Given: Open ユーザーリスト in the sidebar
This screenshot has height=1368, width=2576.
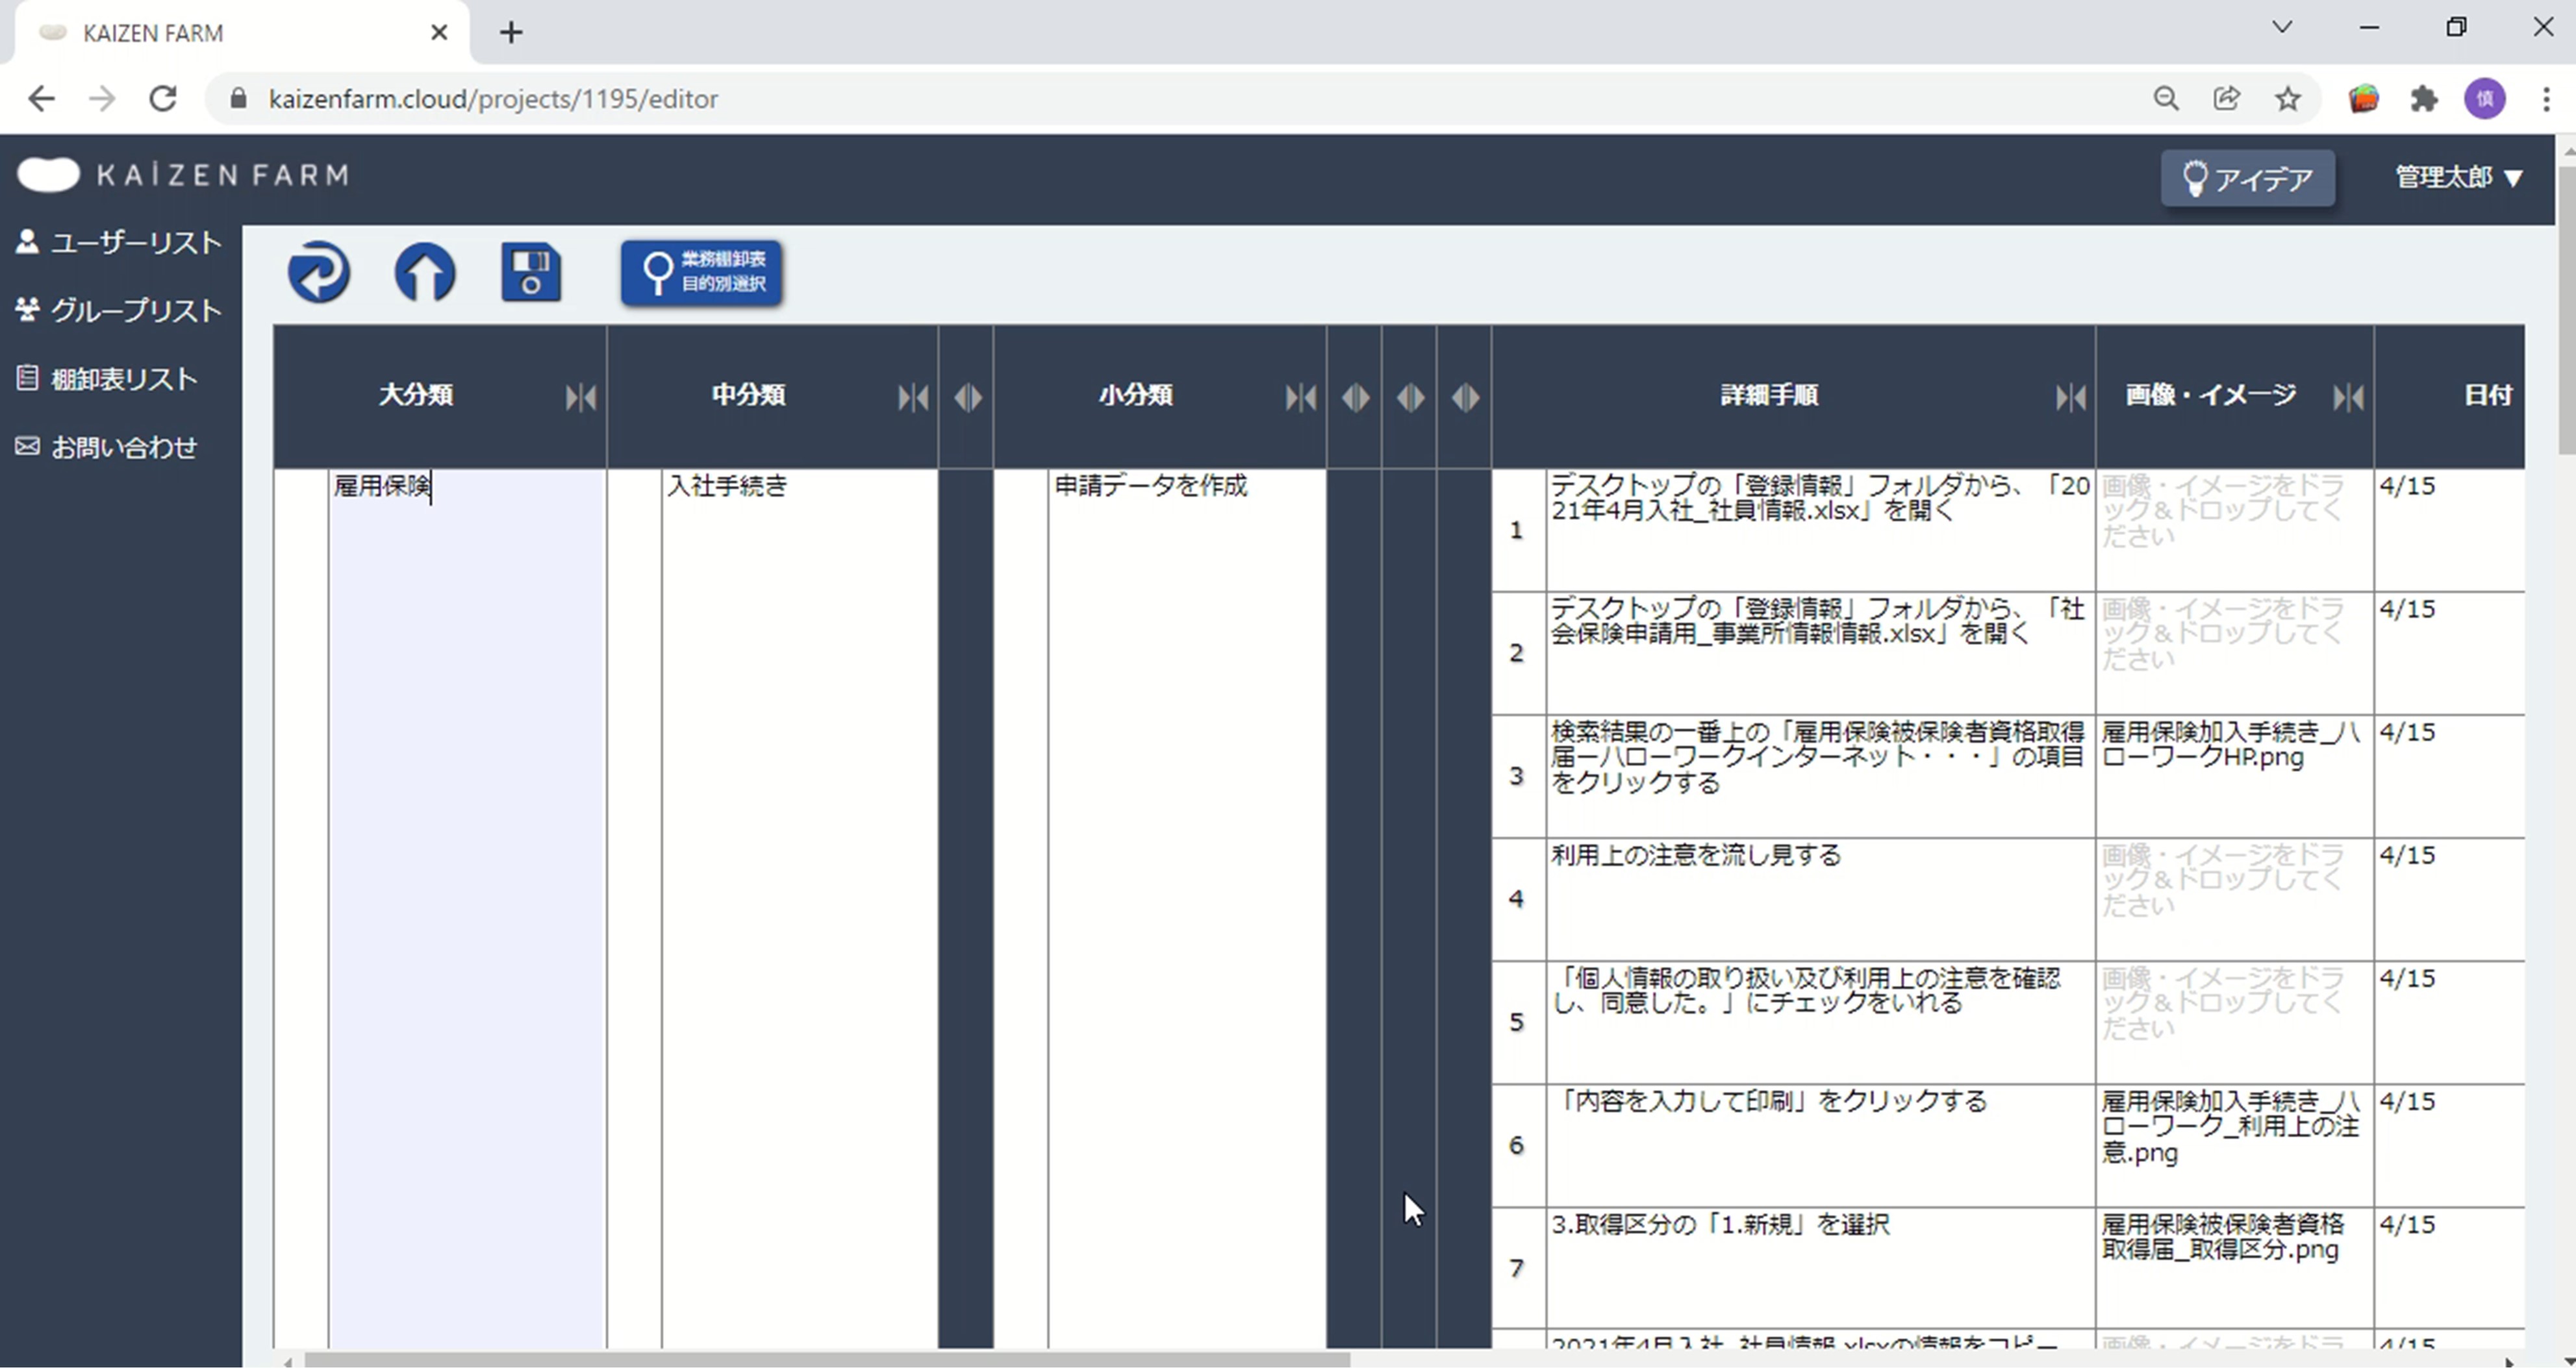Looking at the screenshot, I should pyautogui.click(x=119, y=243).
